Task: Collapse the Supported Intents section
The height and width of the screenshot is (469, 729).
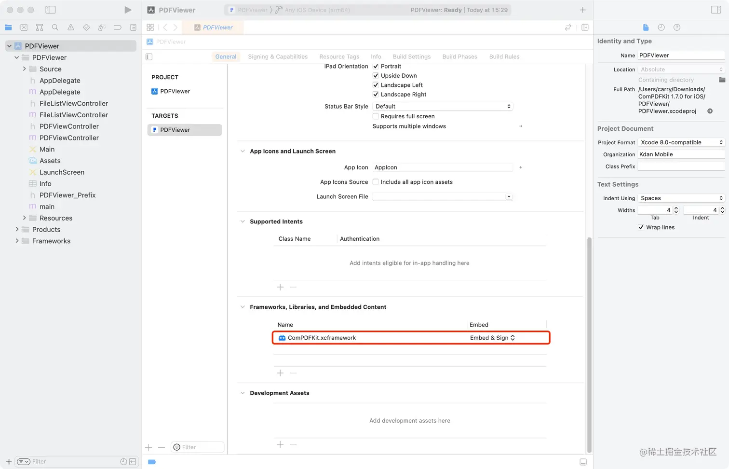Action: 243,221
